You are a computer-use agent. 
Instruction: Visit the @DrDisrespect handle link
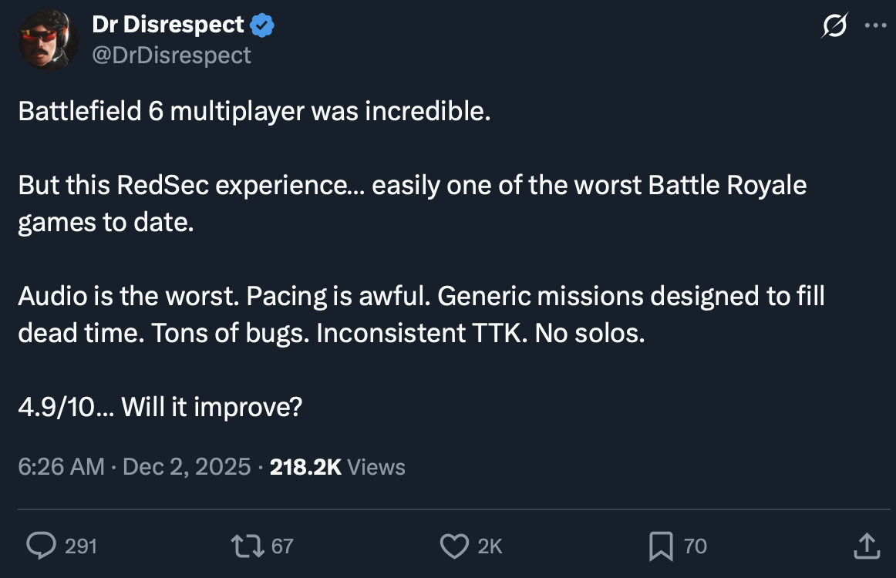[171, 55]
